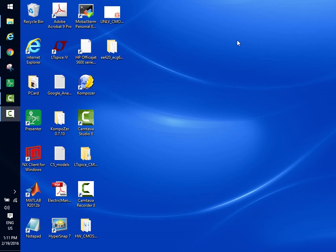The width and height of the screenshot is (336, 252).
Task: Open the volume control in system tray
Action: [x=7, y=208]
